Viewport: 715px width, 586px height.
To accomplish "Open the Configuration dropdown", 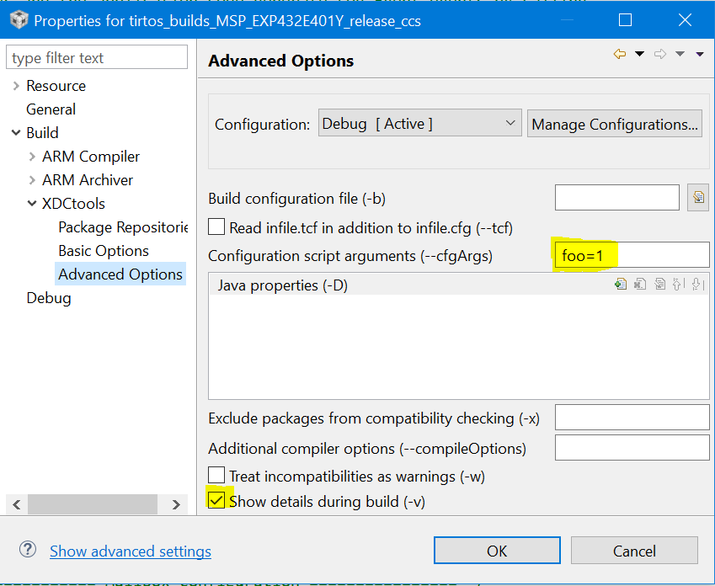I will pos(420,124).
